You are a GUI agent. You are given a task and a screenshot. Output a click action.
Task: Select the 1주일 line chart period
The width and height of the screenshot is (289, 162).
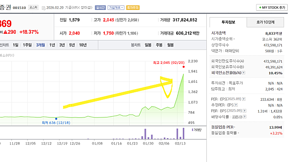click(x=27, y=45)
